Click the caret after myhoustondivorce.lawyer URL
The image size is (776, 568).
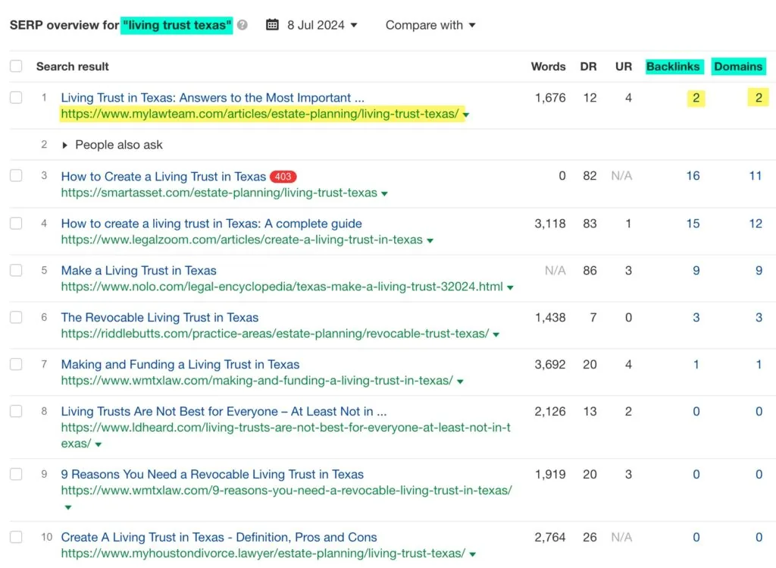[x=472, y=555]
